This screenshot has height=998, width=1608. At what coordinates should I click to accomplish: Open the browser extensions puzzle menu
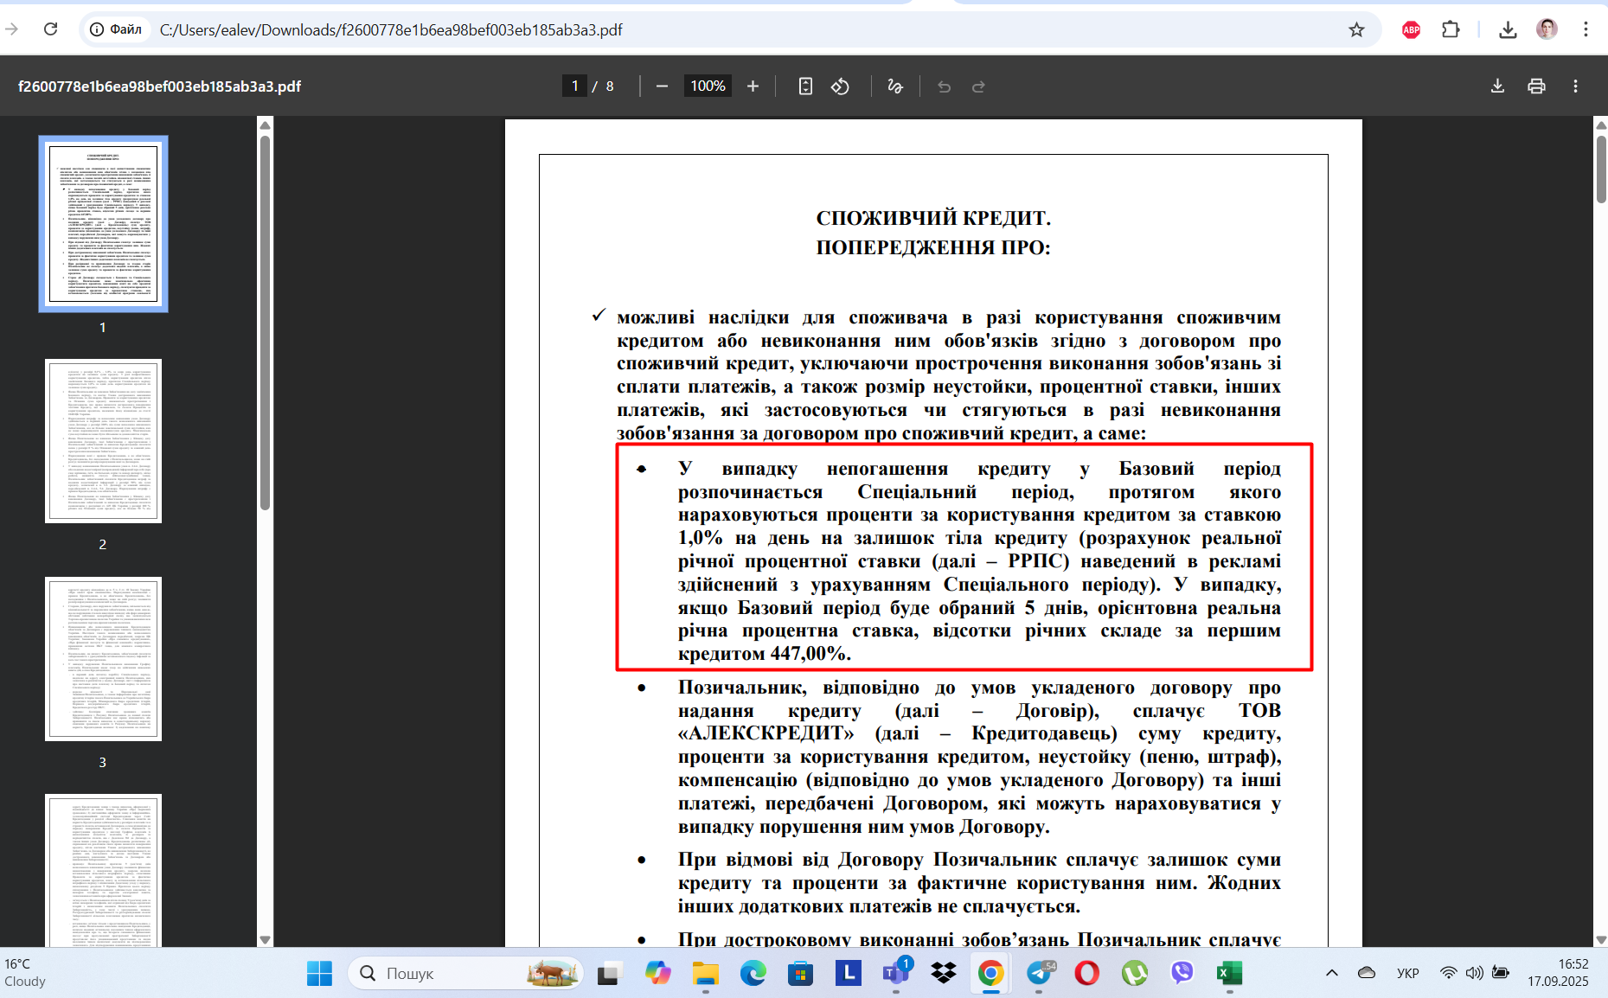point(1451,29)
